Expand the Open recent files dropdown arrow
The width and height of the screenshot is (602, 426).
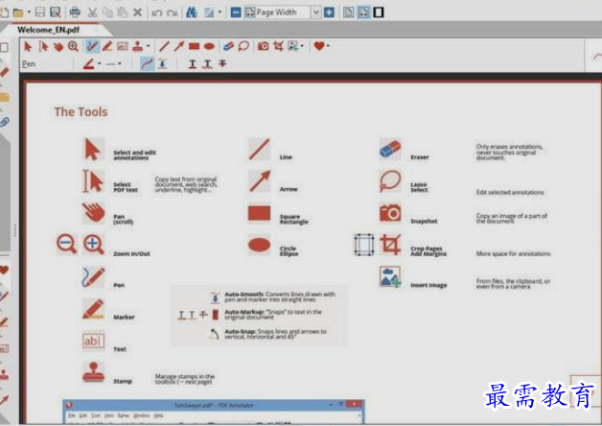29,12
